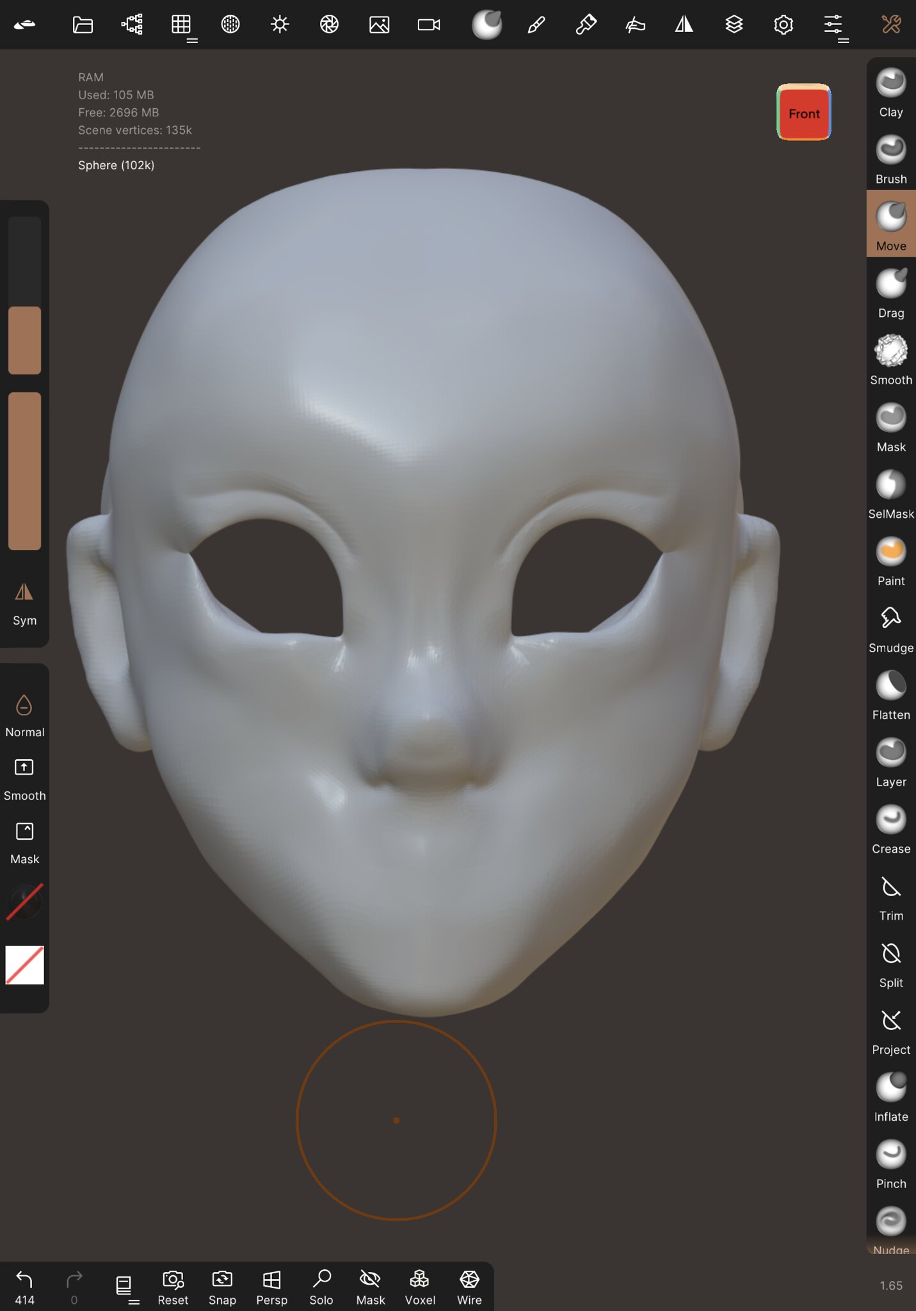Click the Voxel remesh button
This screenshot has height=1311, width=916.
[419, 1287]
